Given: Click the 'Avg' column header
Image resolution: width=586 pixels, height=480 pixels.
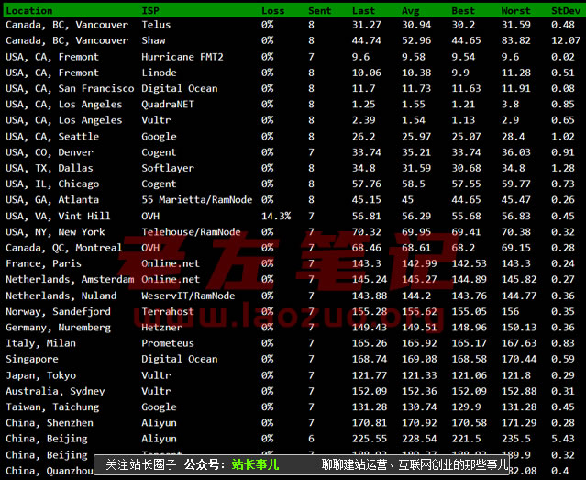Looking at the screenshot, I should pos(410,11).
